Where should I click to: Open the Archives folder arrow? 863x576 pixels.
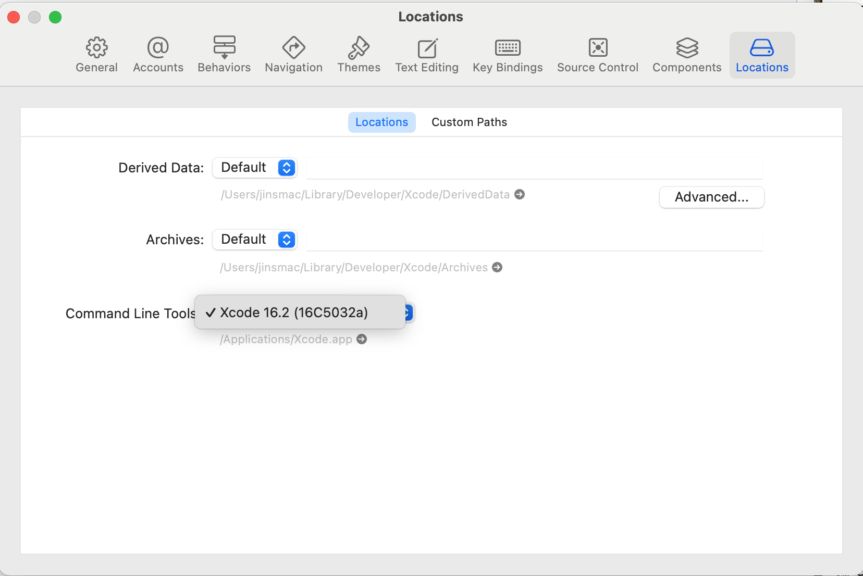(497, 267)
